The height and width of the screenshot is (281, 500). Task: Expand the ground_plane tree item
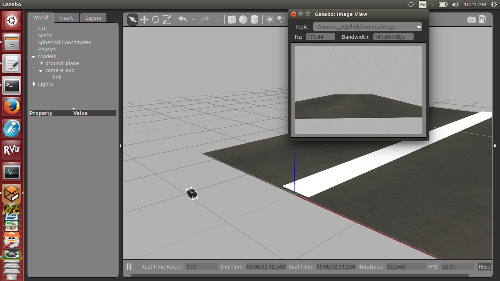coord(41,63)
